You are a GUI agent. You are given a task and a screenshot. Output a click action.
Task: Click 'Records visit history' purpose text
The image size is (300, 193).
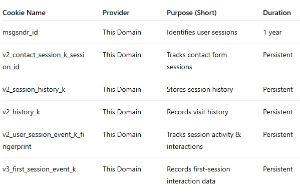coord(197,112)
